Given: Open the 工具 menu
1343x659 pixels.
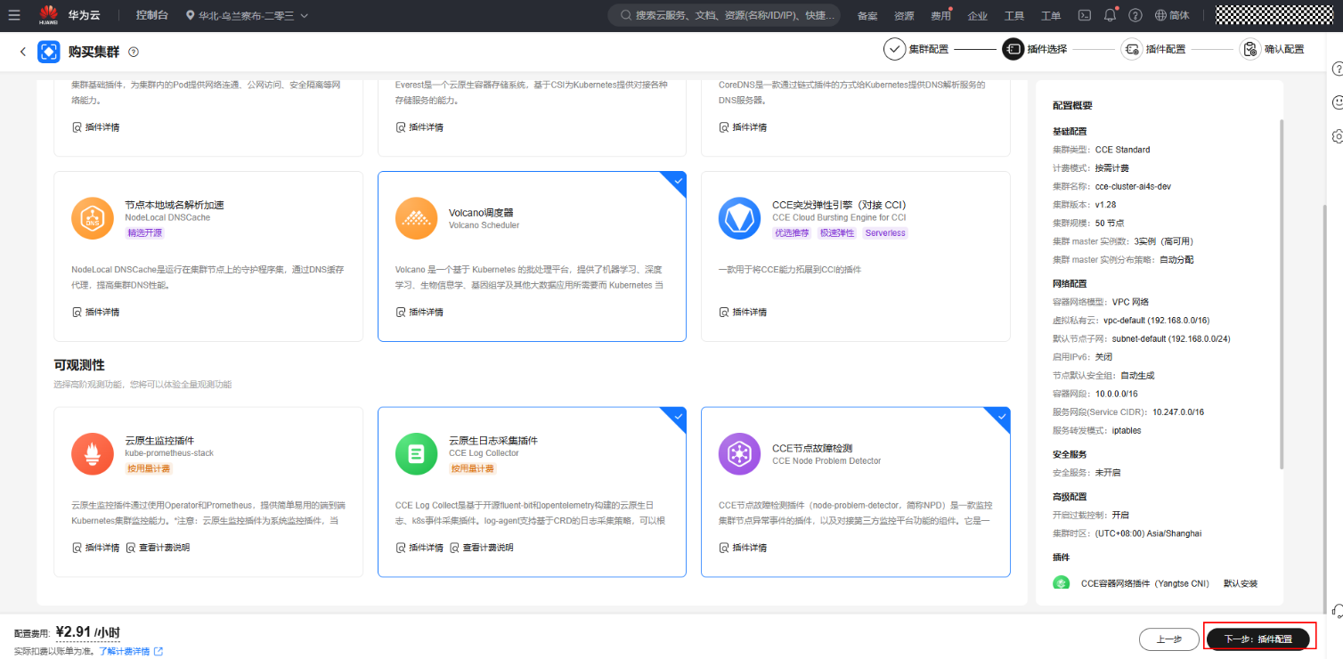Looking at the screenshot, I should pyautogui.click(x=1014, y=15).
